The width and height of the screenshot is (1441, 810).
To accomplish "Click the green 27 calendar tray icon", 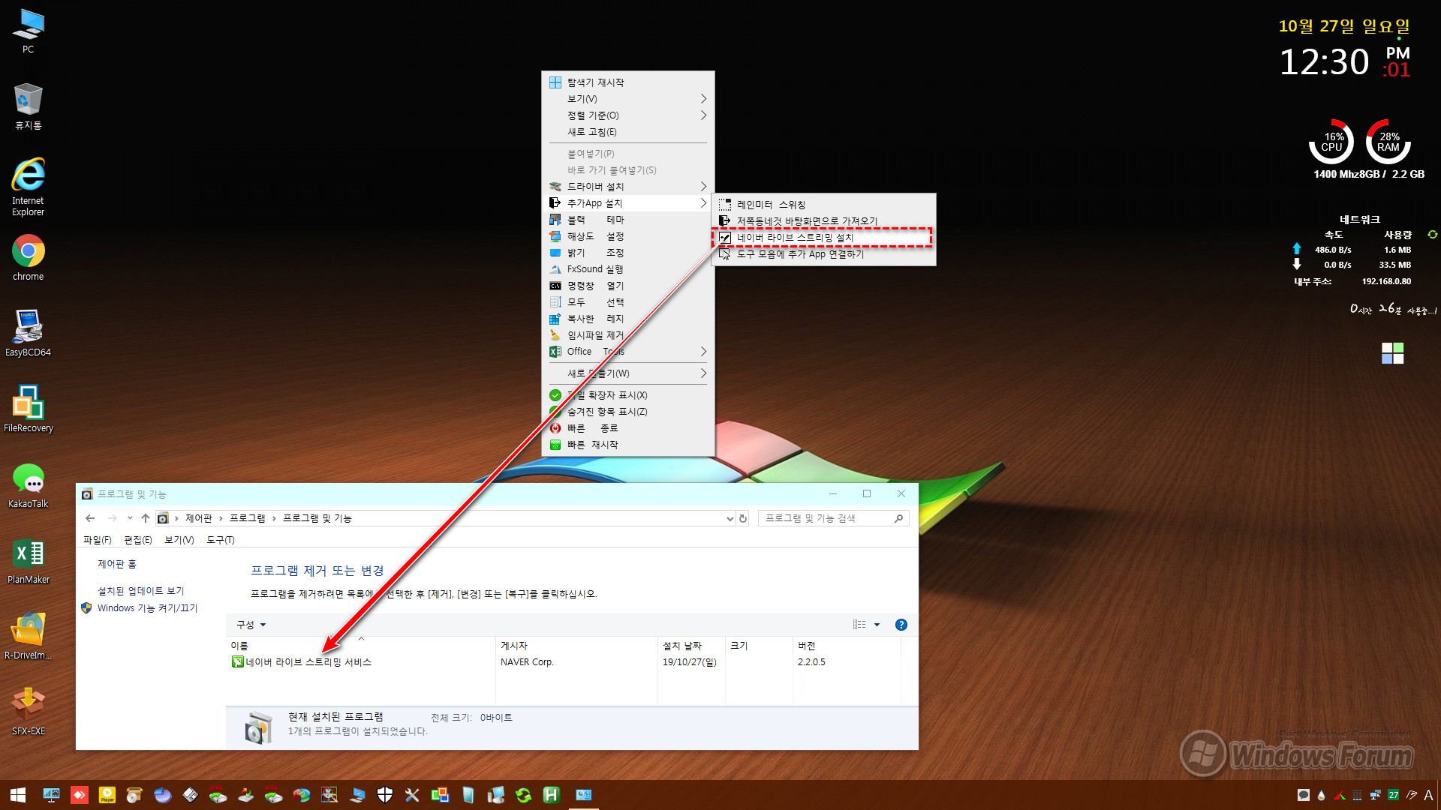I will pyautogui.click(x=1393, y=795).
